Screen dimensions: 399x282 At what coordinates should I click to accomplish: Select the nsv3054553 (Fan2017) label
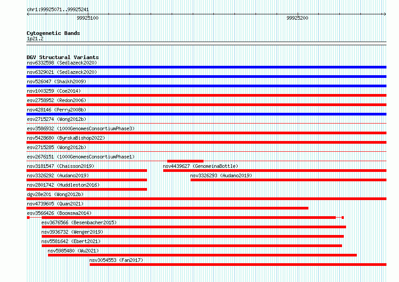[116, 260]
